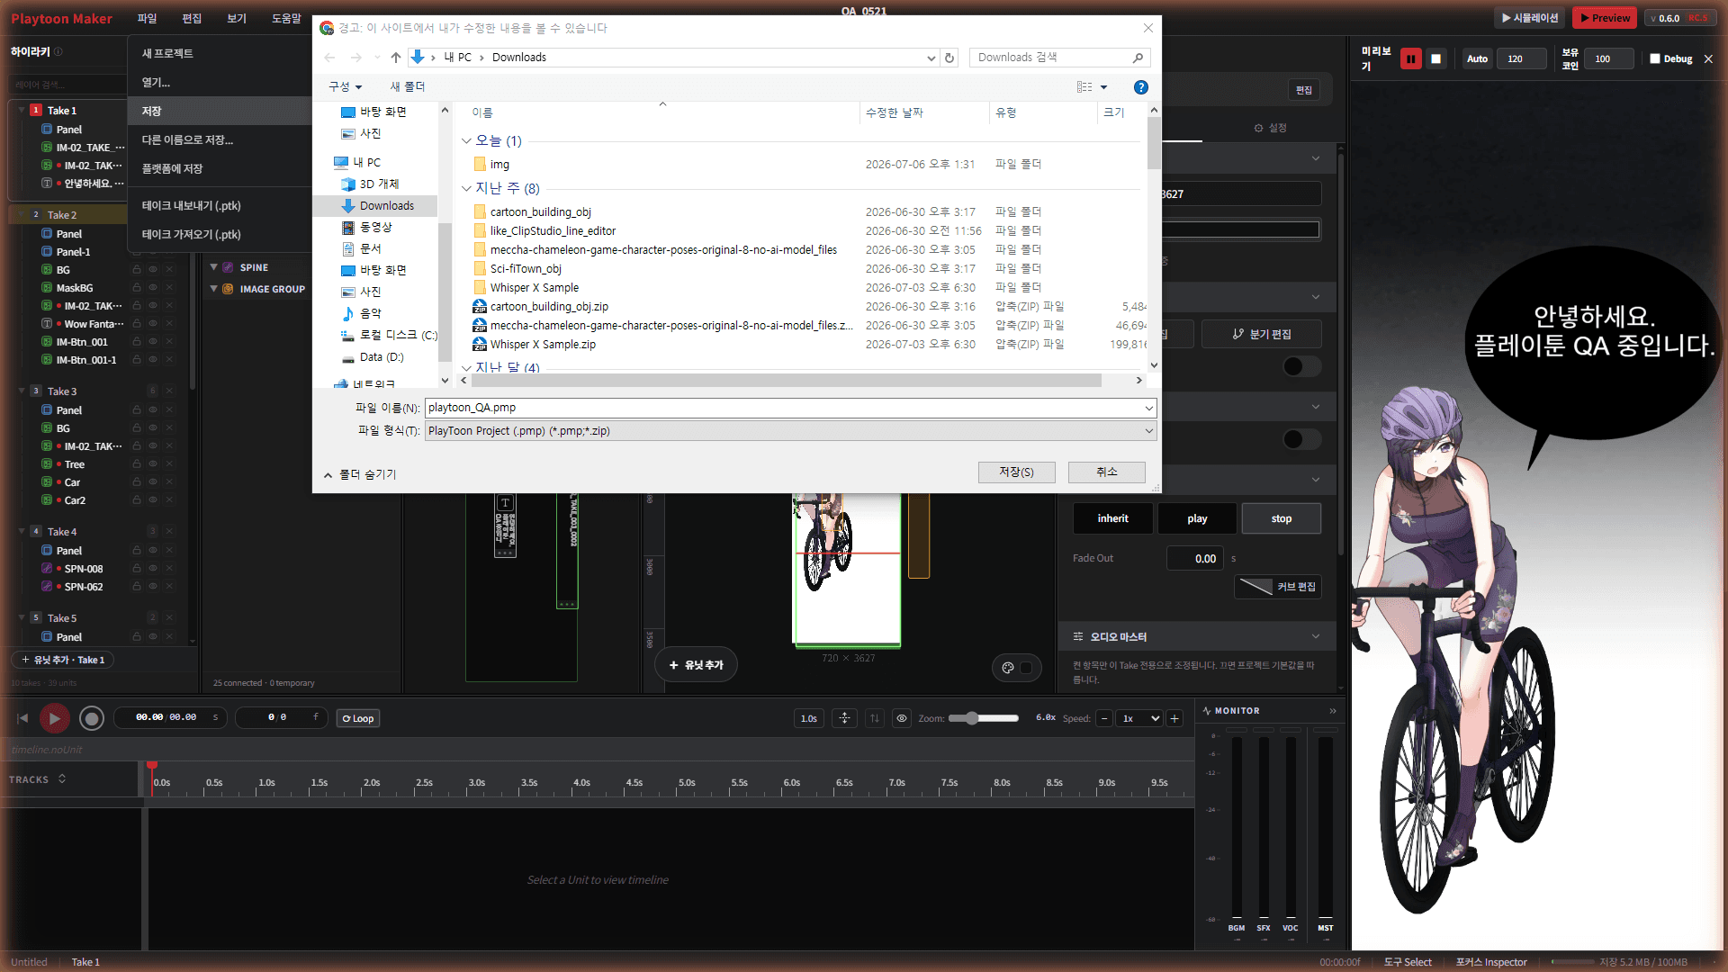Increase playback speed with plus button
This screenshot has width=1728, height=972.
(1174, 718)
